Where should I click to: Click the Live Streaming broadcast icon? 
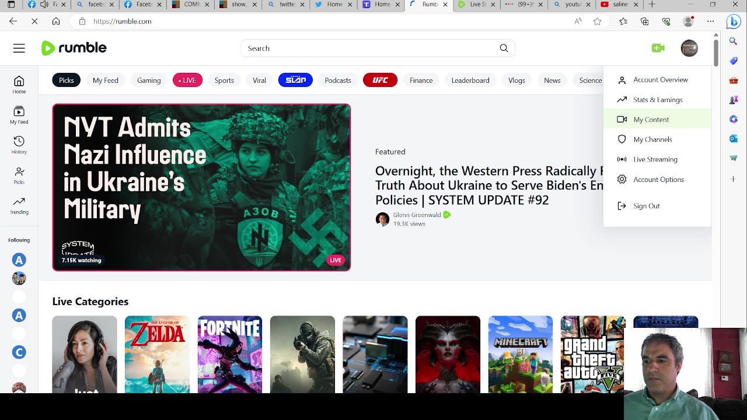point(622,159)
